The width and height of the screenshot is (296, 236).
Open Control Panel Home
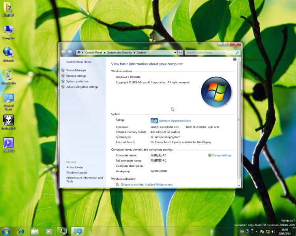point(79,62)
